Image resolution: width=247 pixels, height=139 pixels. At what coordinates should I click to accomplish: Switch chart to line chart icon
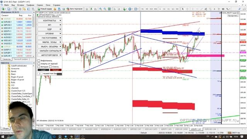point(95,9)
